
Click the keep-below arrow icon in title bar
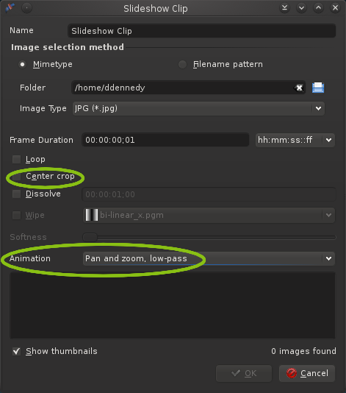click(x=284, y=8)
